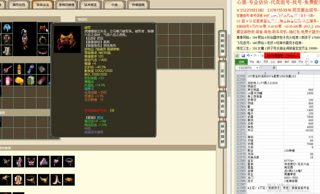Select the cream-orange robe costume icon
Image resolution: width=320 pixels, height=194 pixels.
19,180
